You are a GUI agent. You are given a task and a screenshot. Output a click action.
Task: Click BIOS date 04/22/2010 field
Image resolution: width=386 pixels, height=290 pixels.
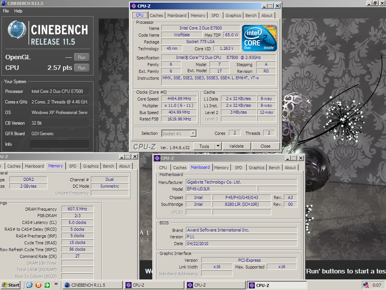click(241, 244)
